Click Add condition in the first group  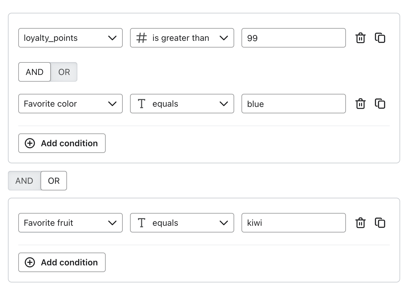[62, 143]
